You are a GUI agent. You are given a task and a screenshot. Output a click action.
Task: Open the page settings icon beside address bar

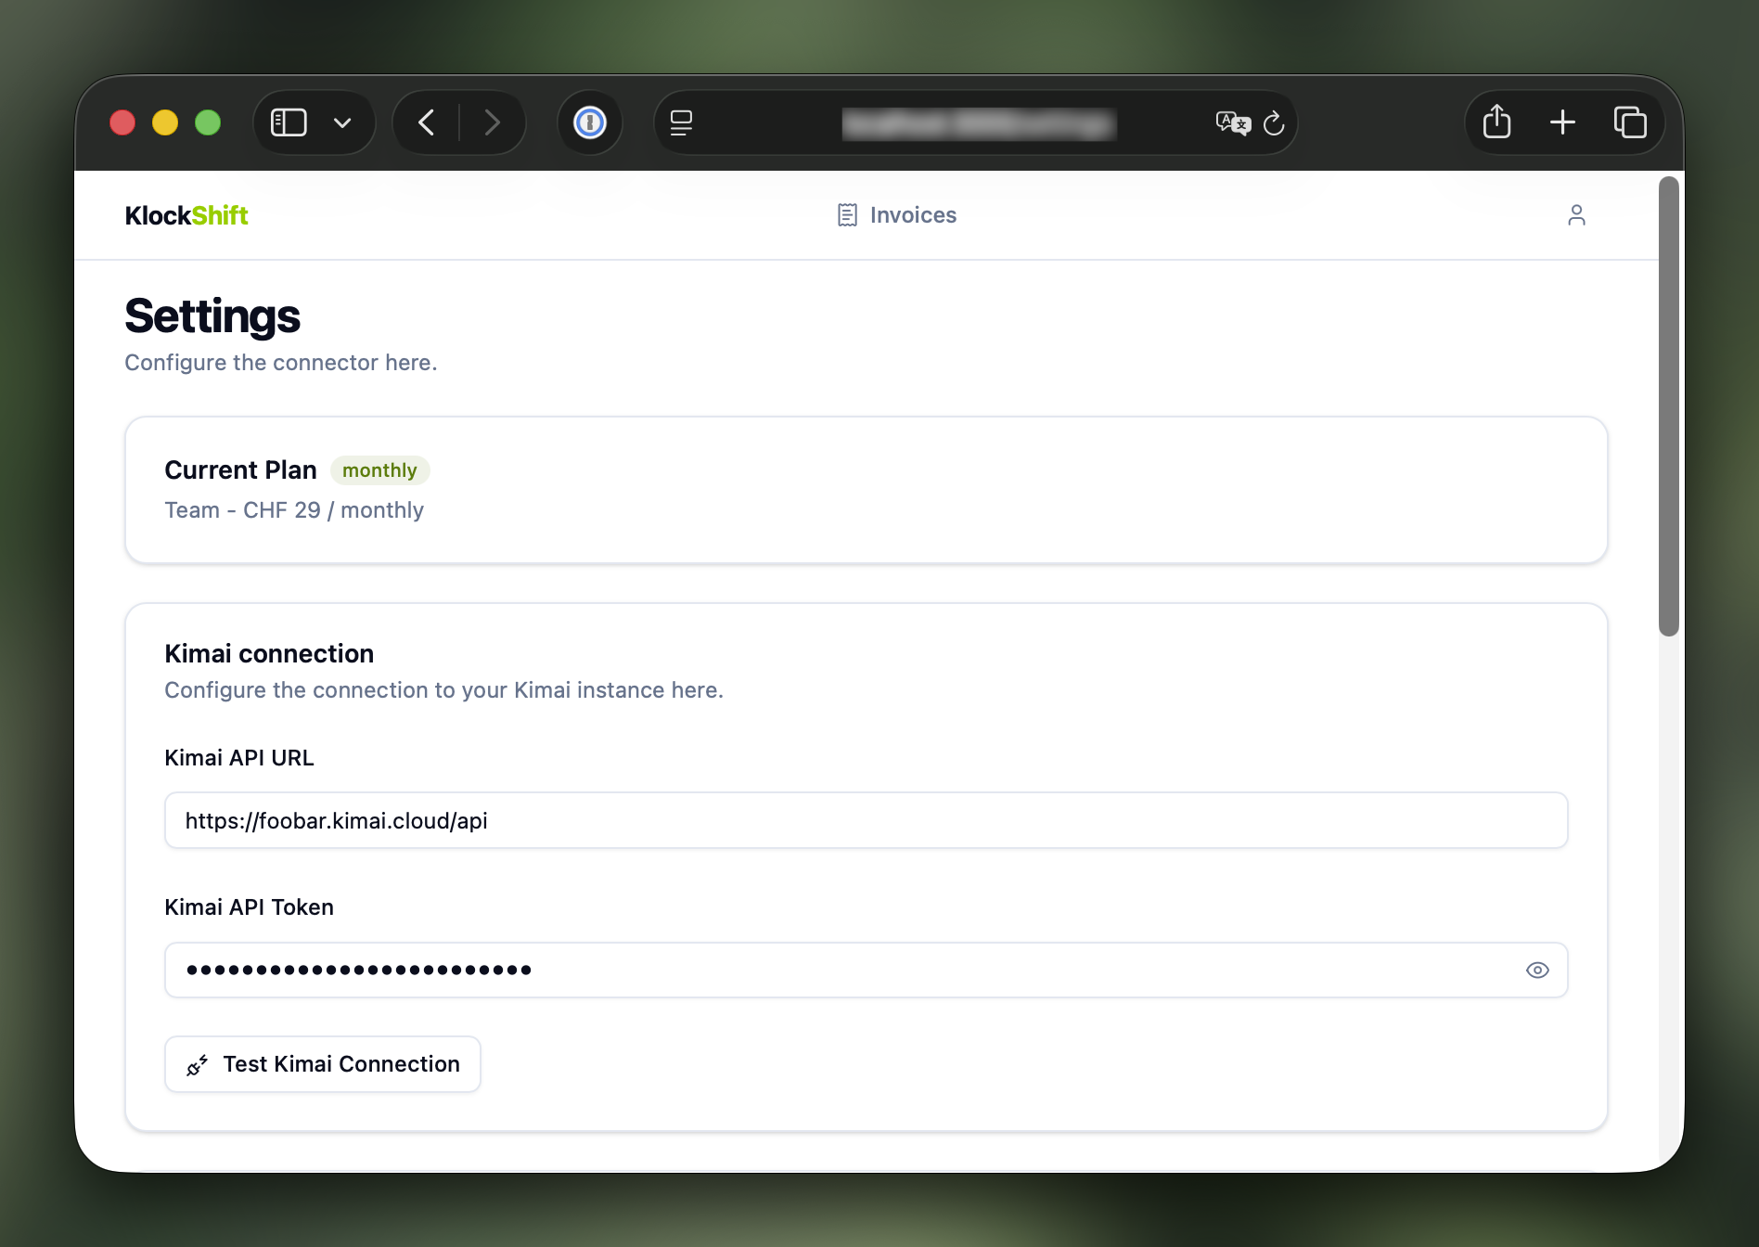click(x=682, y=122)
